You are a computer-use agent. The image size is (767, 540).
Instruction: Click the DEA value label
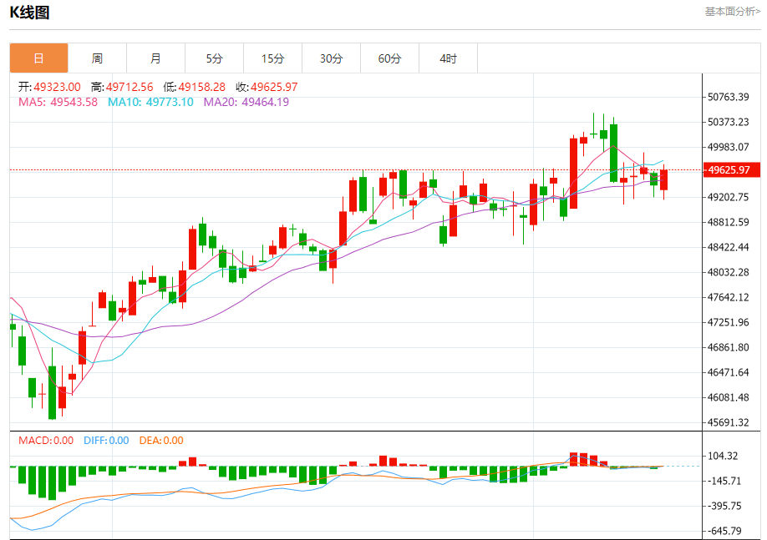[161, 441]
